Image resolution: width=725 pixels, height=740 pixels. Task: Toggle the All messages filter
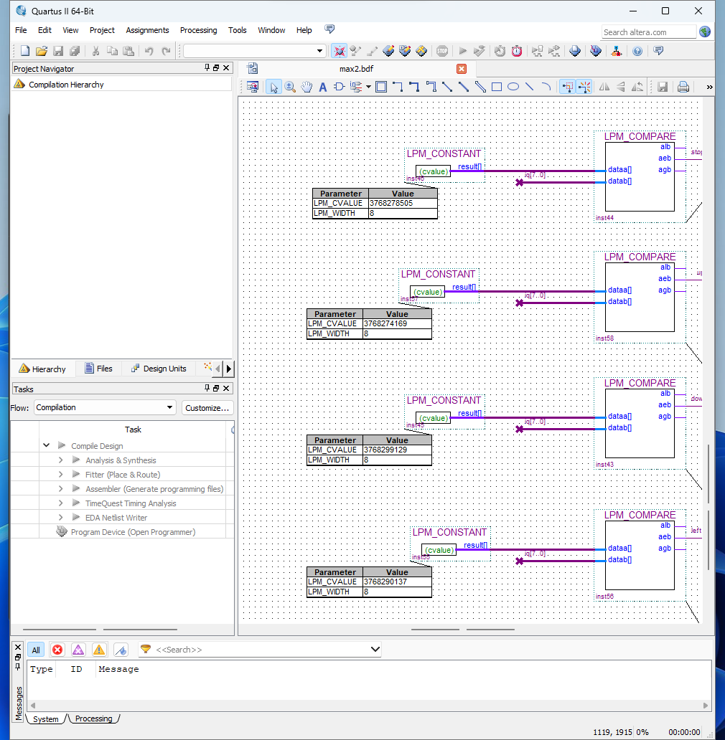point(35,650)
